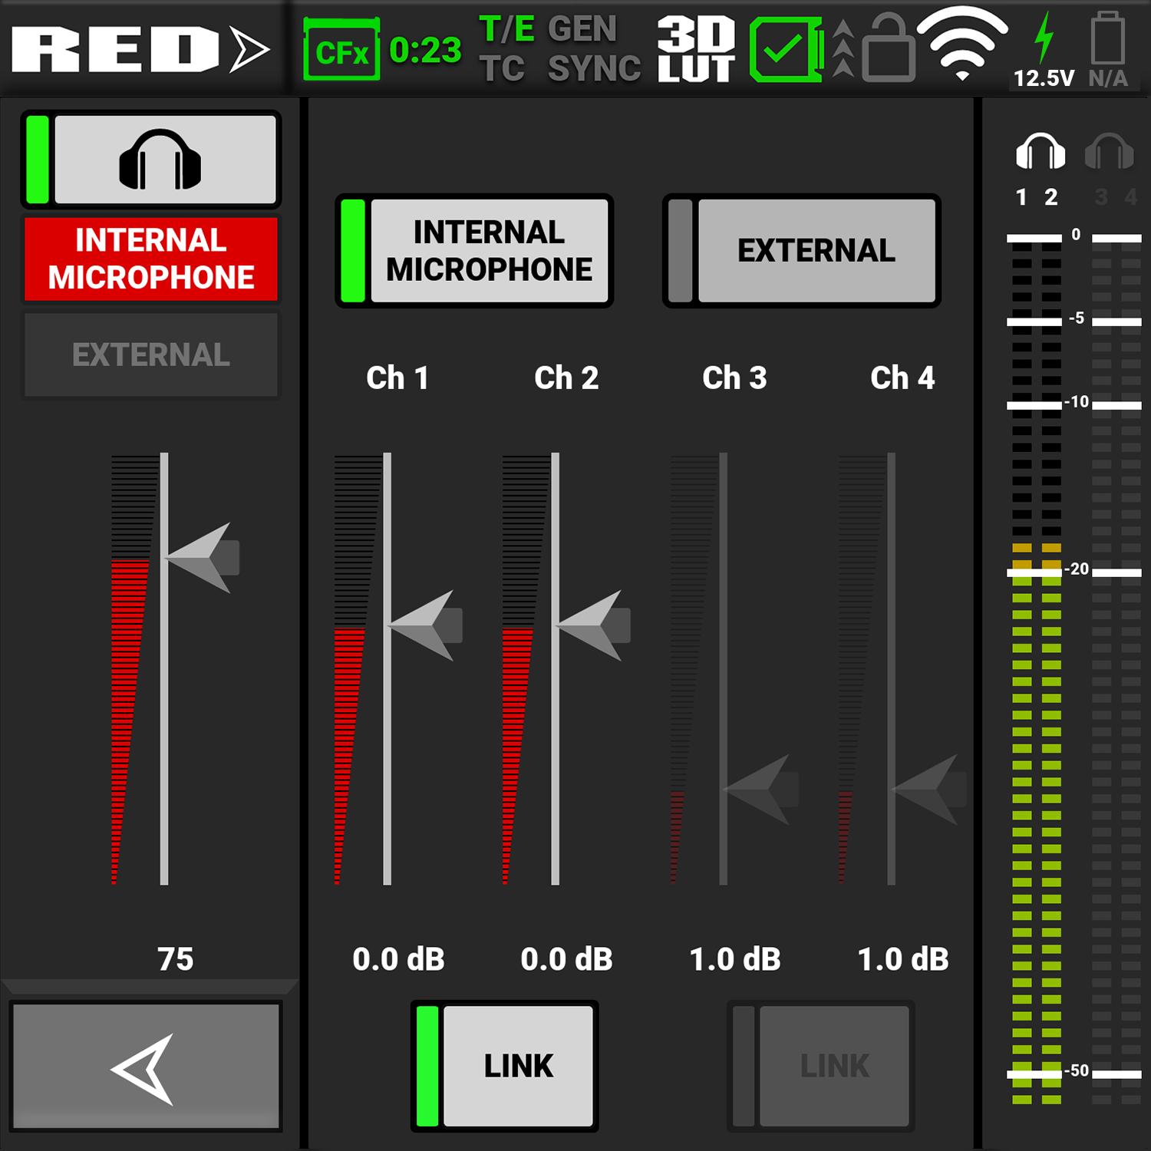Open the 3D LUT status icon
Viewport: 1151px width, 1151px height.
click(696, 50)
